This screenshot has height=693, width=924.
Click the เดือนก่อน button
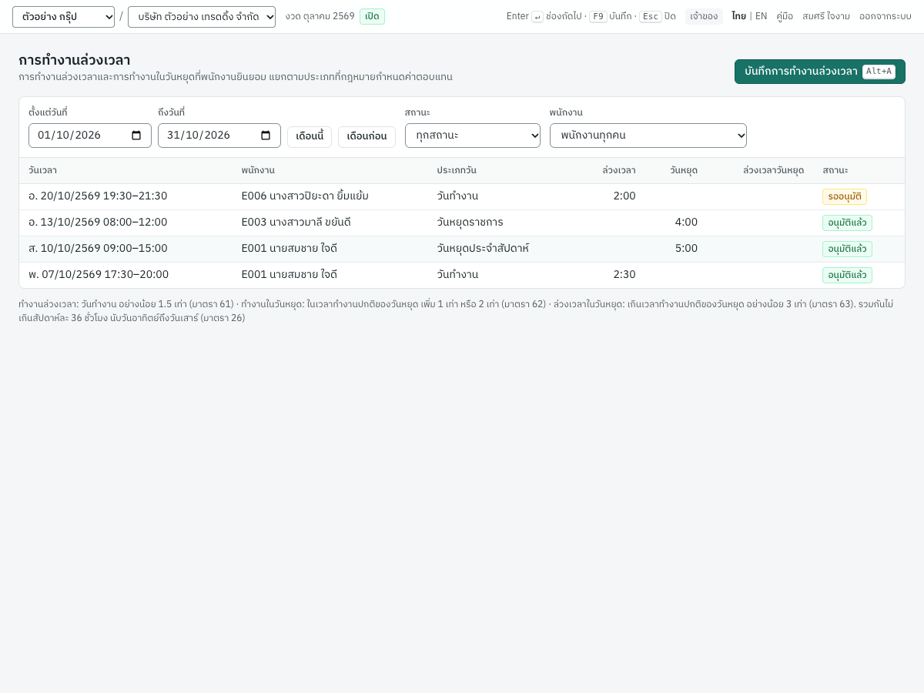coord(367,136)
